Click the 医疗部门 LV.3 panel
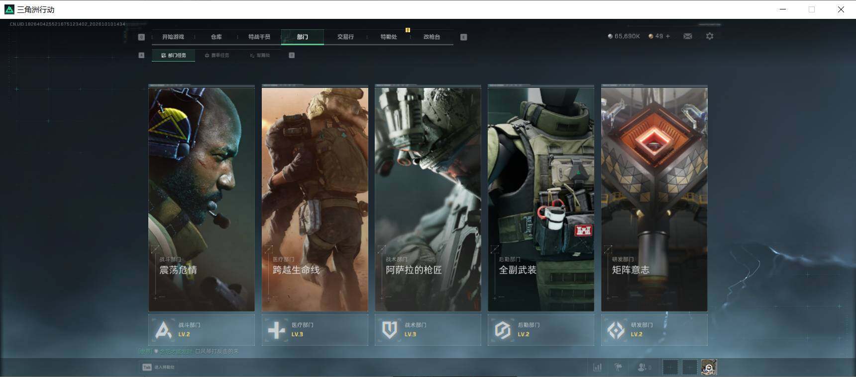The height and width of the screenshot is (377, 856). click(315, 330)
